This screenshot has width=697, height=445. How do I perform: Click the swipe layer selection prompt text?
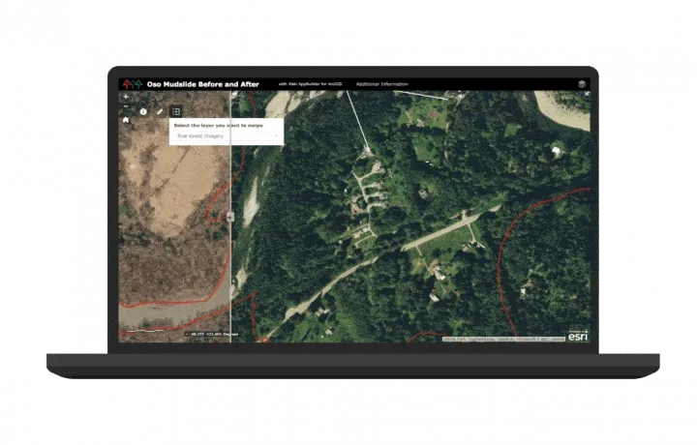point(218,126)
